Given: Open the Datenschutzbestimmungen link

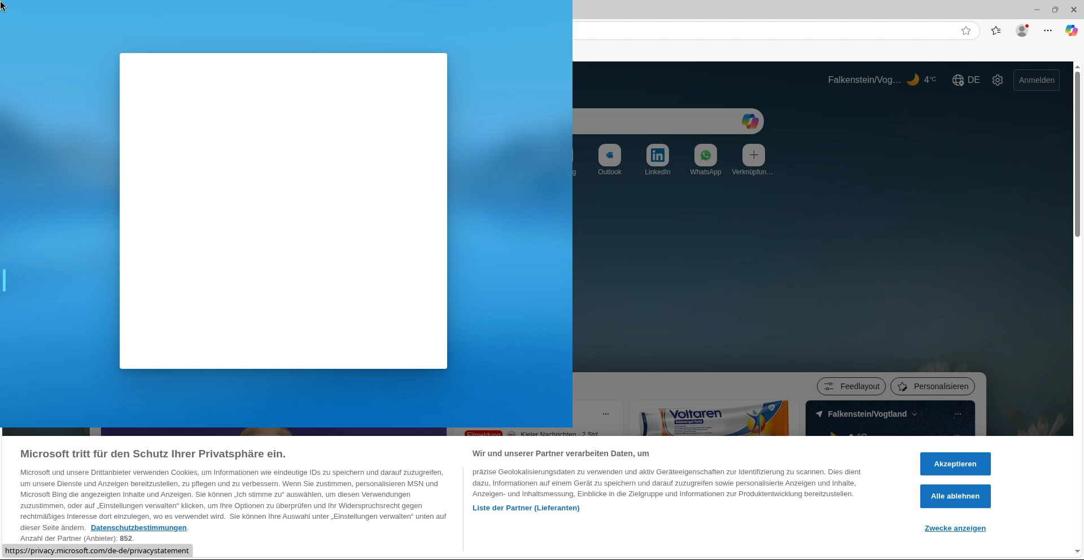Looking at the screenshot, I should 138,527.
